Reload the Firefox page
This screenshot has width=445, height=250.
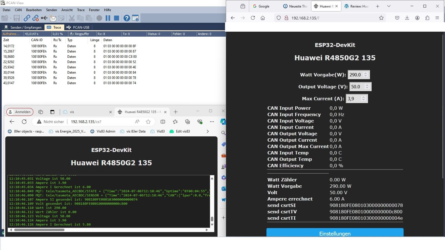[253, 18]
